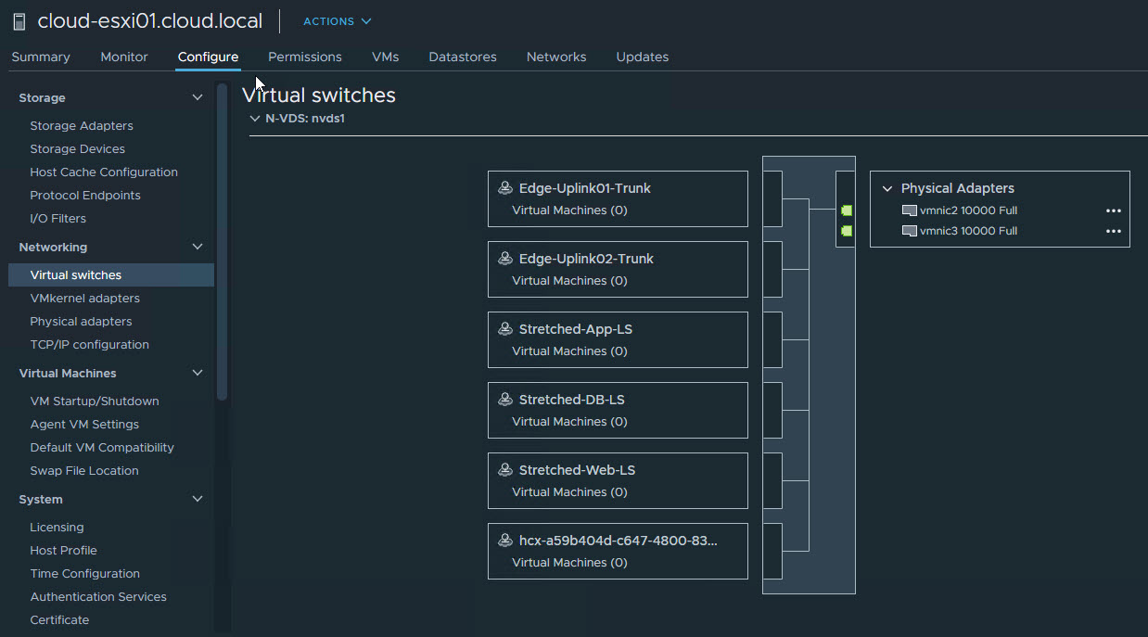The image size is (1148, 637).
Task: Click the Stretched-App-LS port group icon
Action: pyautogui.click(x=505, y=329)
